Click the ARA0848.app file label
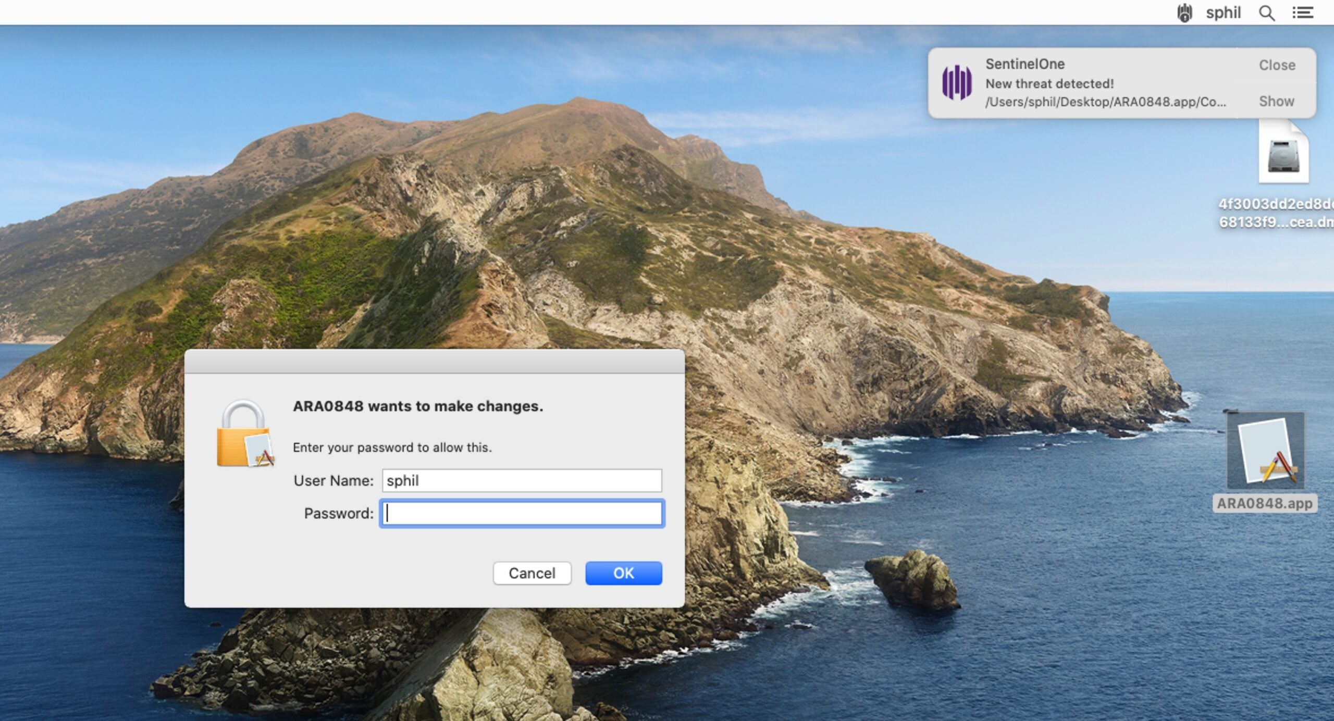Viewport: 1334px width, 721px height. pos(1265,503)
